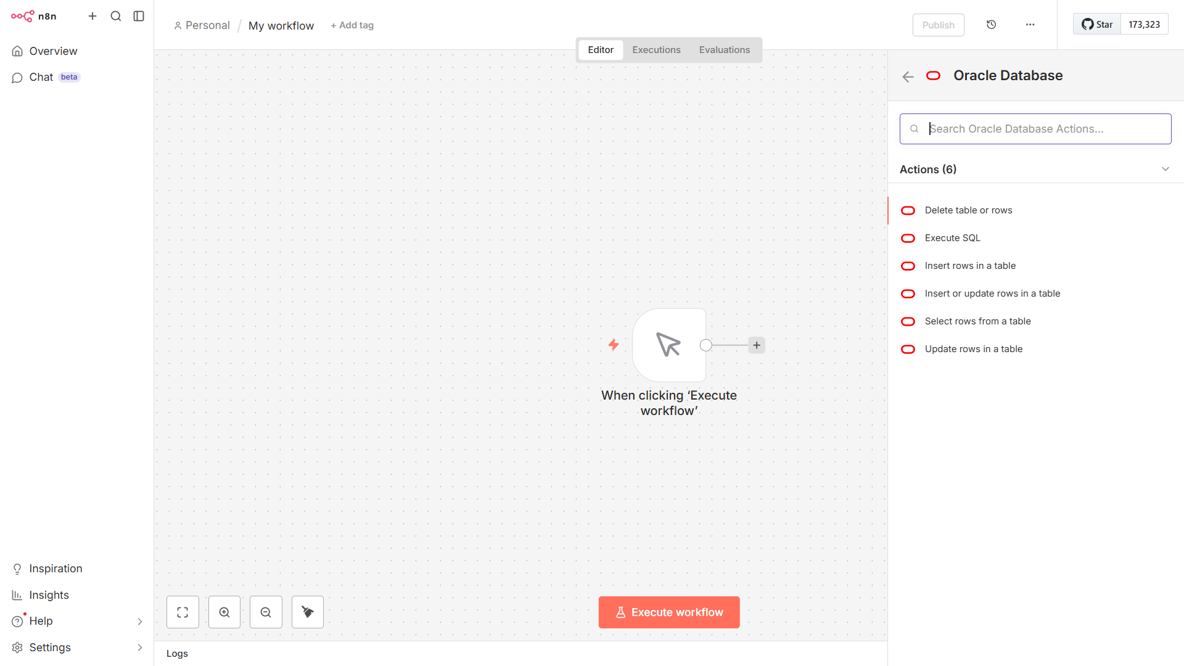The width and height of the screenshot is (1184, 666).
Task: Click tidy up workflow broom icon
Action: 308,612
